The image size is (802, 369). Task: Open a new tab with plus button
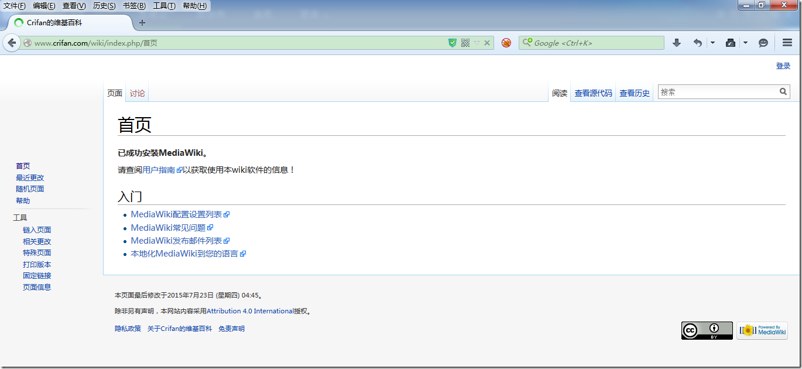click(142, 23)
